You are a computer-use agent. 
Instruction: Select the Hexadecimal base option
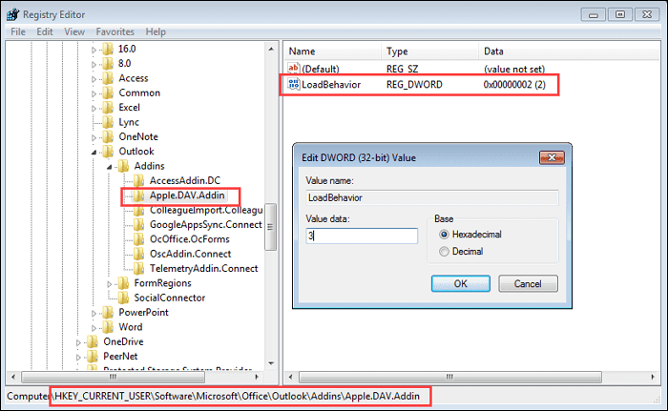pyautogui.click(x=443, y=234)
